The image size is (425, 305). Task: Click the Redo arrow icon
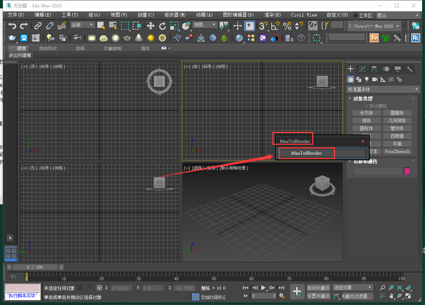click(24, 26)
